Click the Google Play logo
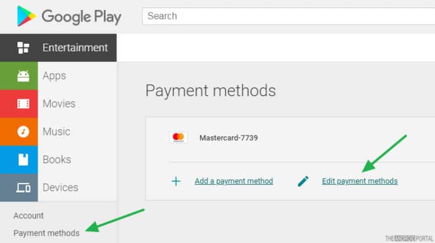The image size is (435, 243). [x=69, y=16]
